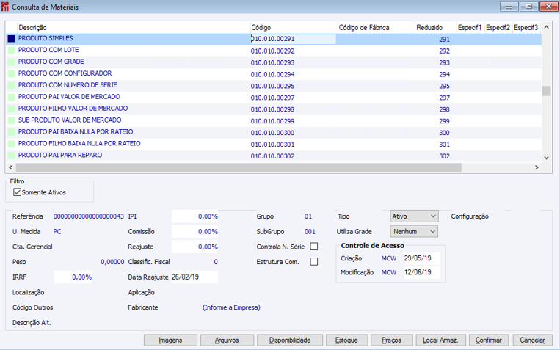Screen dimensions: 560x350
Task: Open the Preços button
Action: click(392, 340)
